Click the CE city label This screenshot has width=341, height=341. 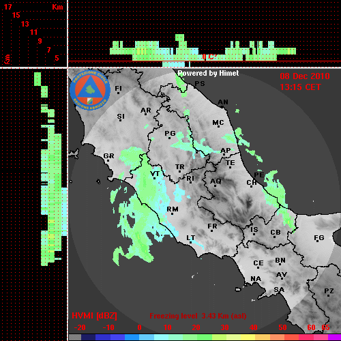[x=258, y=263]
